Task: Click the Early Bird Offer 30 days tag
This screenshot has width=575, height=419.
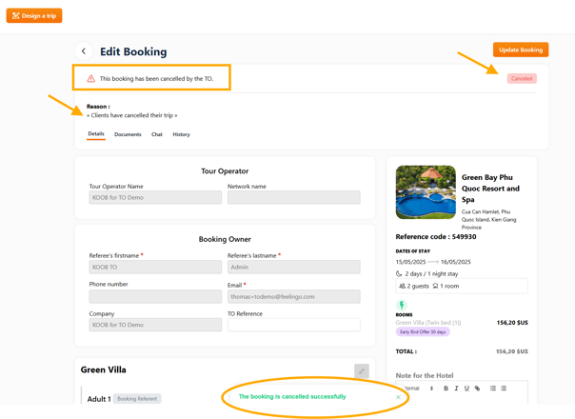Action: pyautogui.click(x=423, y=331)
